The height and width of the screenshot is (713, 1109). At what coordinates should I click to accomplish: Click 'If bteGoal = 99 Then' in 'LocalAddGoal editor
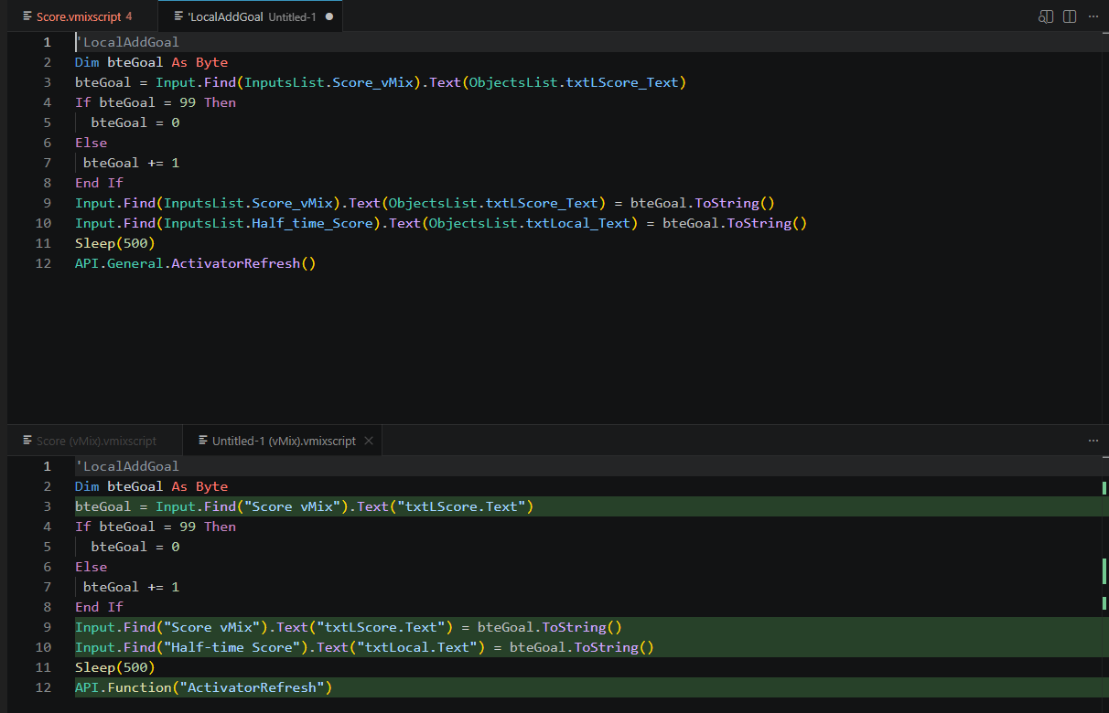point(156,102)
